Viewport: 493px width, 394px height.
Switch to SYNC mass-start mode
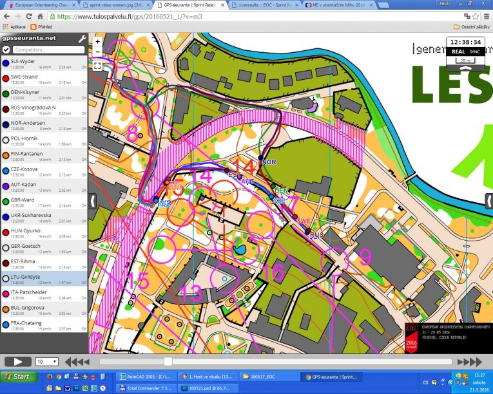(474, 52)
